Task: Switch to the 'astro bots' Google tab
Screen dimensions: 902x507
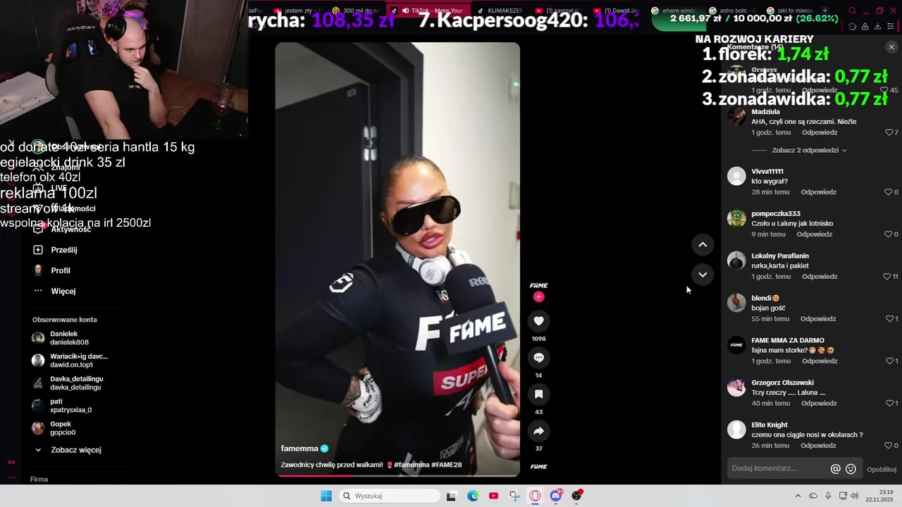Action: tap(732, 11)
